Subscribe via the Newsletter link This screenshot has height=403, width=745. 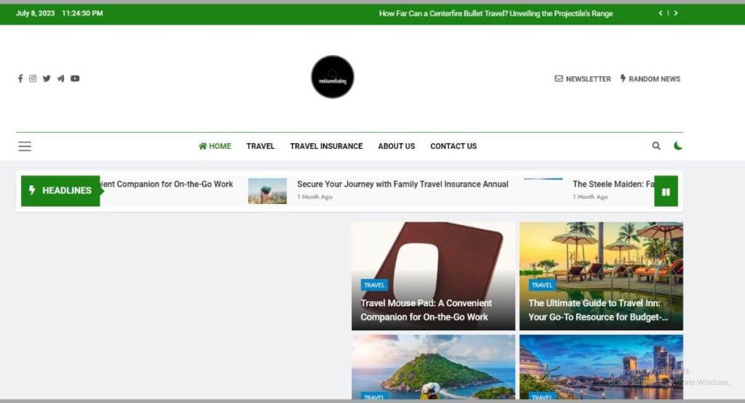tap(583, 78)
